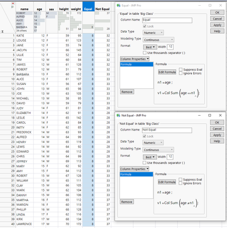Select the sex column header

click(x=51, y=9)
